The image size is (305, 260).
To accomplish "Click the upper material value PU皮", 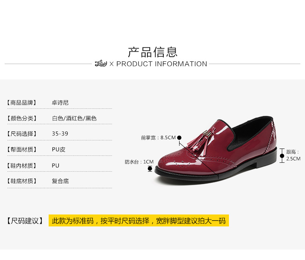I will 59,149.
